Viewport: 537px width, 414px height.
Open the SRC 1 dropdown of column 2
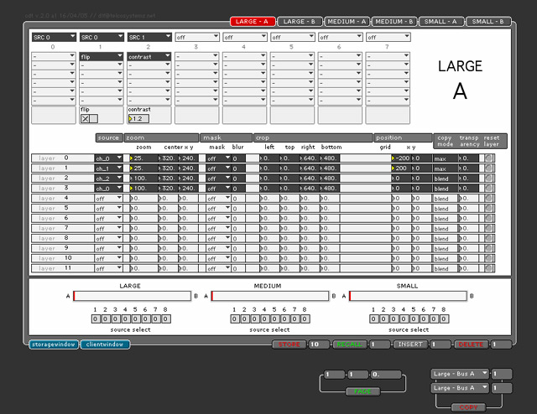pyautogui.click(x=149, y=37)
